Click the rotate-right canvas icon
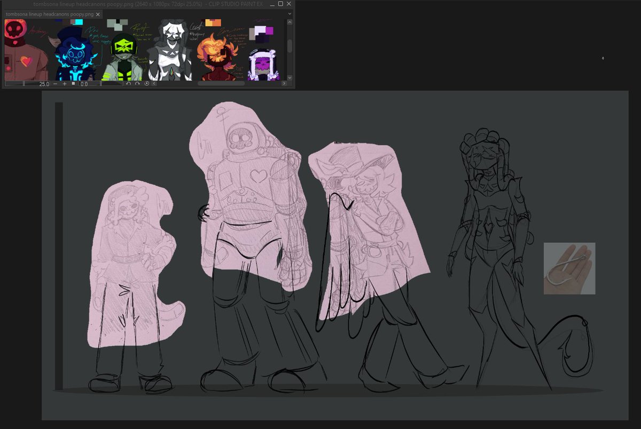641x429 pixels. tap(136, 84)
